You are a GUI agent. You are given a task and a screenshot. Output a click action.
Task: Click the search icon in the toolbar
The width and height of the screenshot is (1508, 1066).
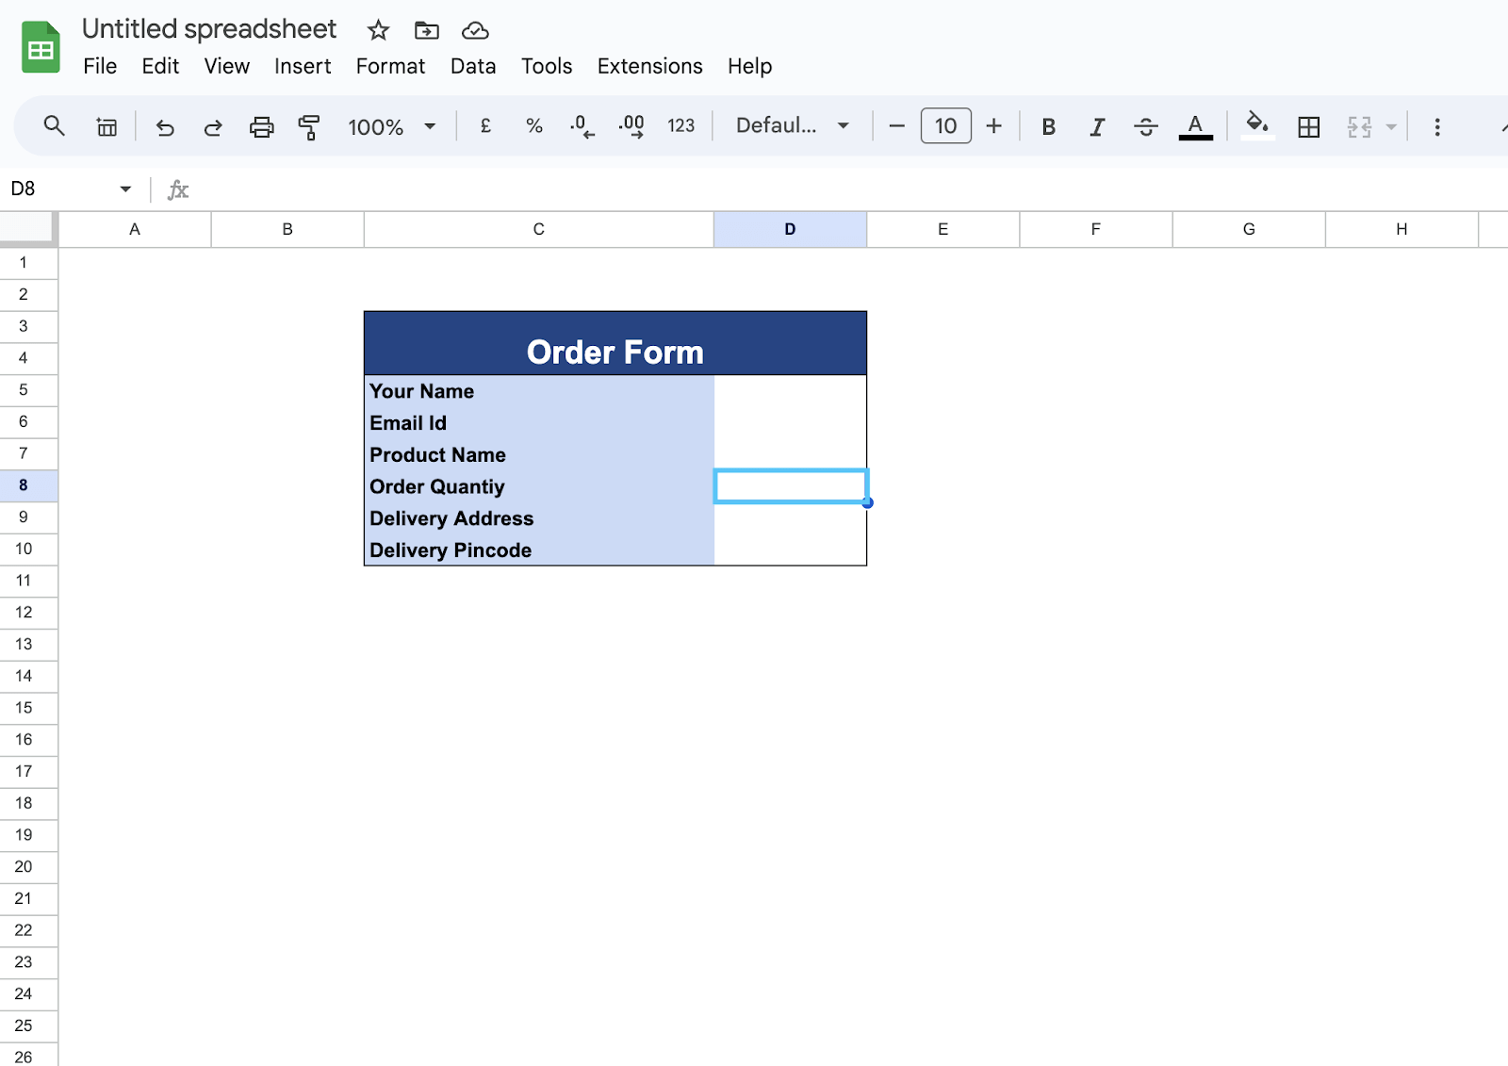pos(54,125)
